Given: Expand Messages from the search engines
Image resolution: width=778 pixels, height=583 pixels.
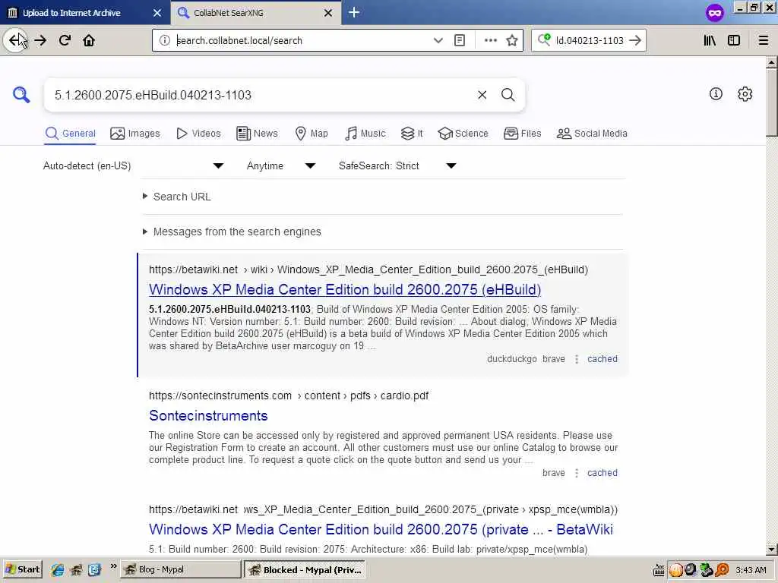Looking at the screenshot, I should (x=232, y=232).
